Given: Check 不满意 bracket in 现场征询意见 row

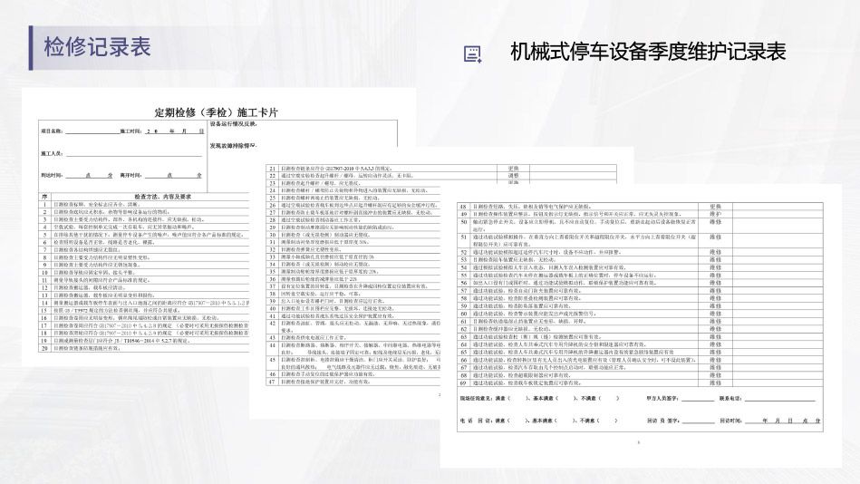Looking at the screenshot, I should click(609, 399).
